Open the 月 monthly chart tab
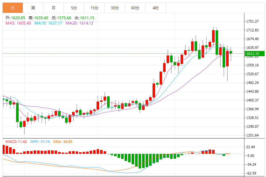Viewport: 266px width, 177px height. (53, 8)
